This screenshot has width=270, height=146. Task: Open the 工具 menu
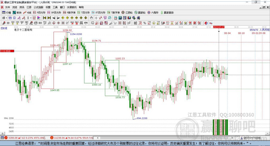point(55,7)
